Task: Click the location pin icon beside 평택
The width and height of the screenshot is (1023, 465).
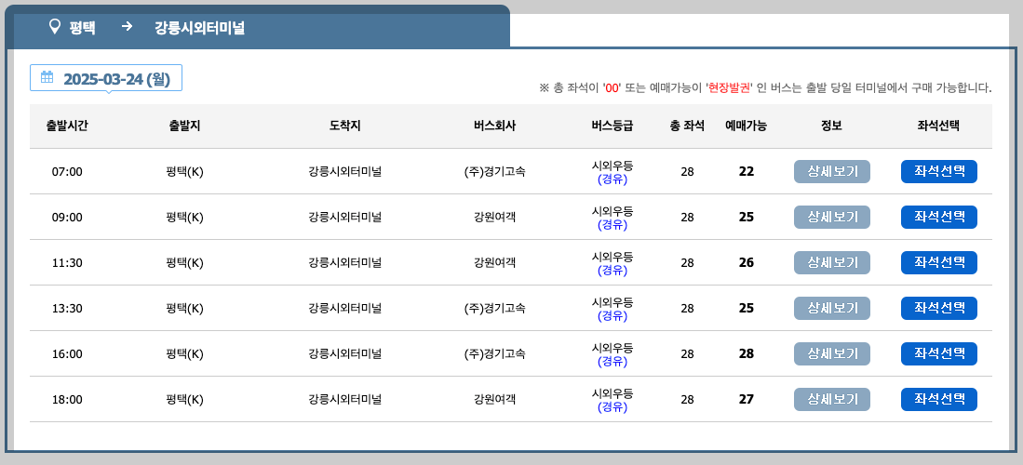Action: (x=55, y=27)
